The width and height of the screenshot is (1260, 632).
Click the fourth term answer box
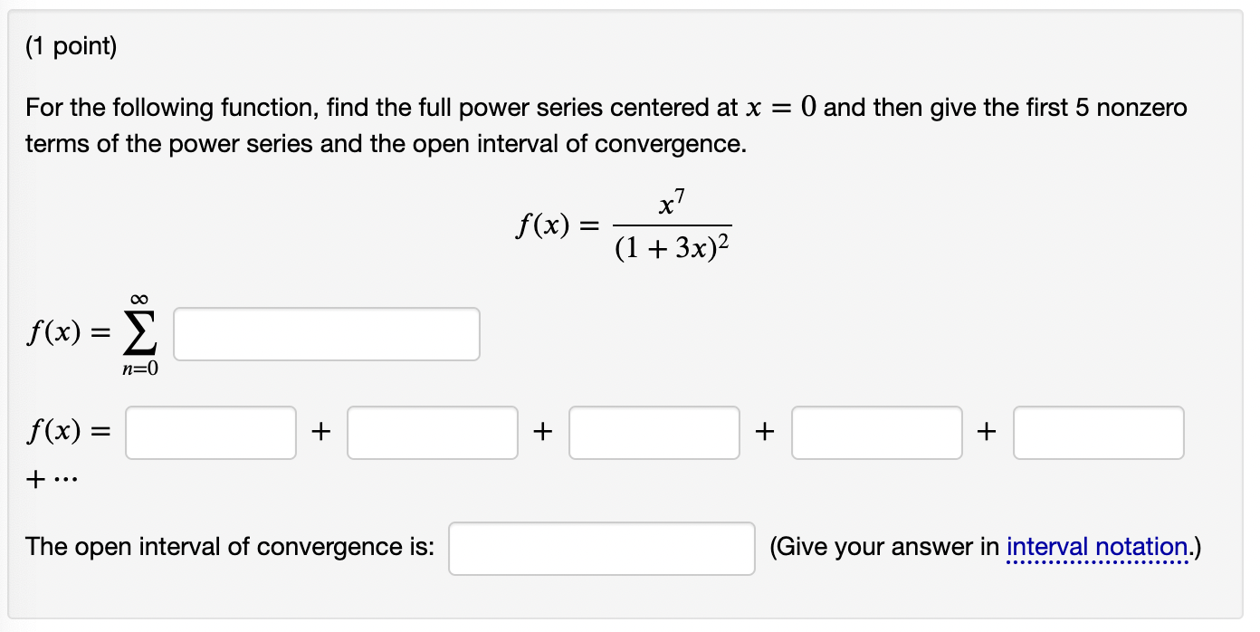[x=876, y=433]
